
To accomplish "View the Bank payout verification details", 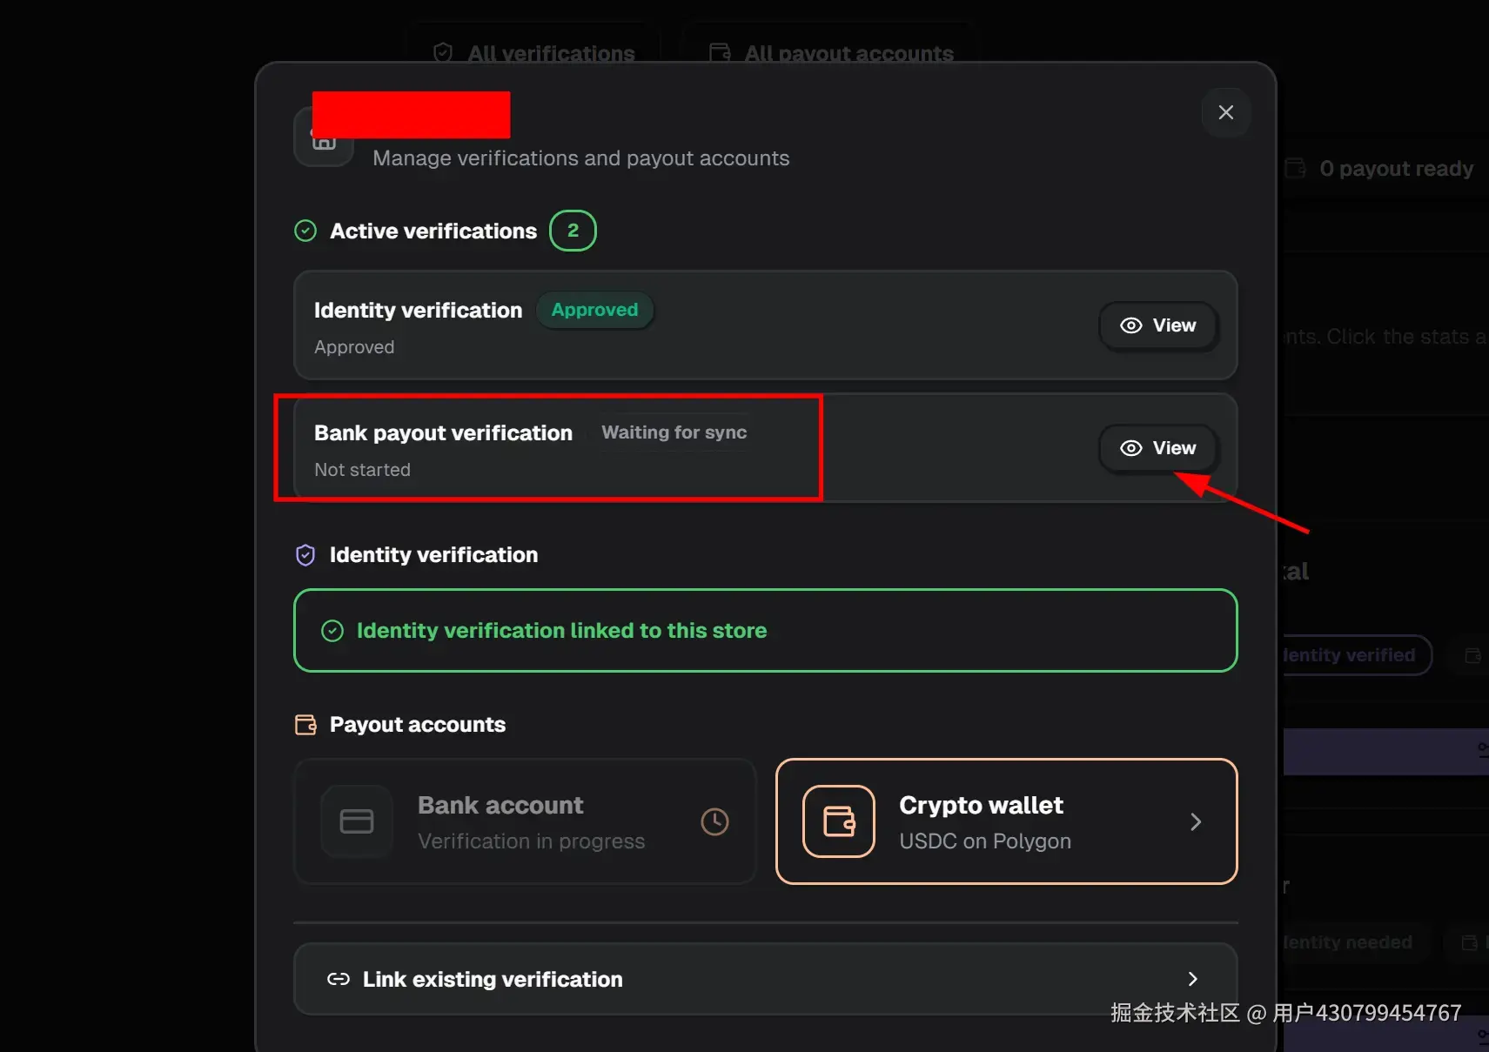I will tap(1157, 448).
